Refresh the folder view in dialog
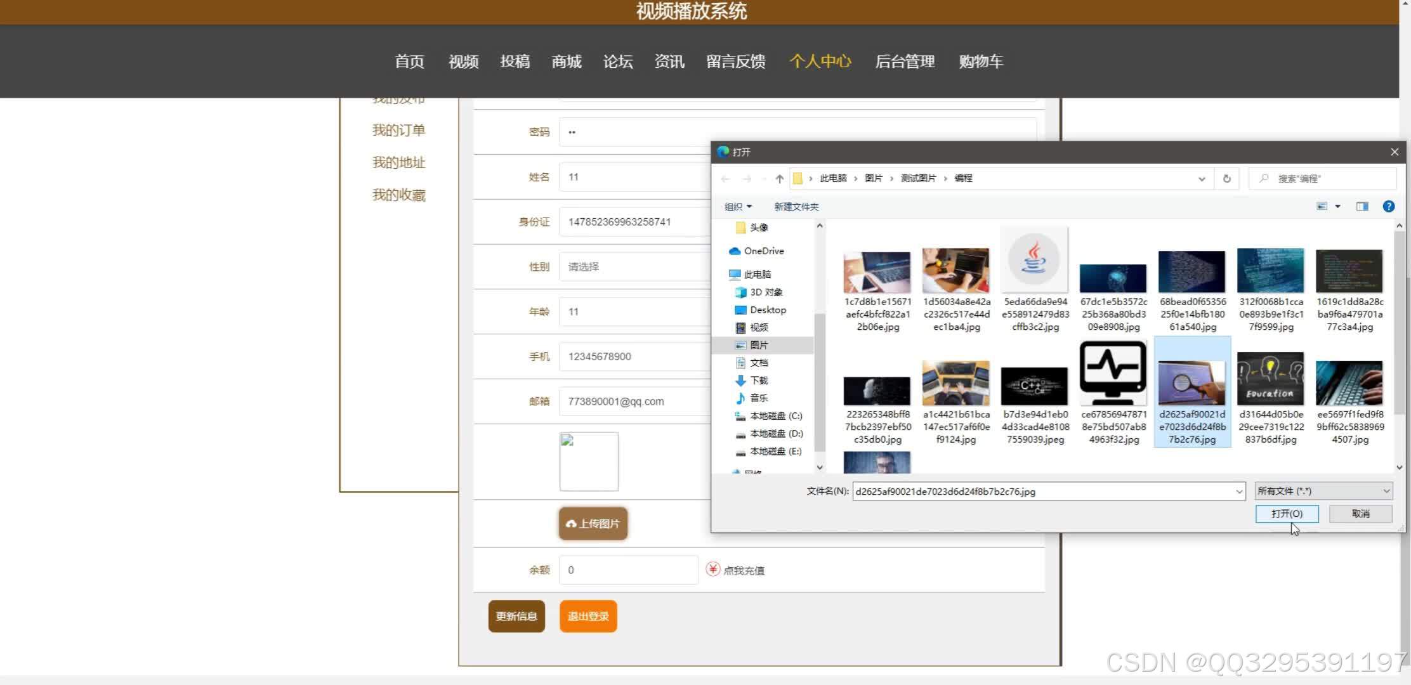This screenshot has width=1411, height=685. (1226, 179)
